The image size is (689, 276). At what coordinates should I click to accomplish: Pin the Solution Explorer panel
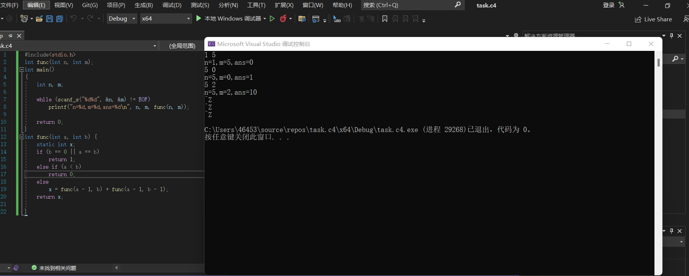(x=671, y=36)
